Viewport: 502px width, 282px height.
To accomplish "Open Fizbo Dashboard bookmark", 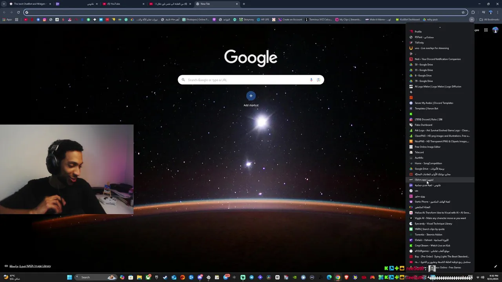I will pyautogui.click(x=440, y=125).
